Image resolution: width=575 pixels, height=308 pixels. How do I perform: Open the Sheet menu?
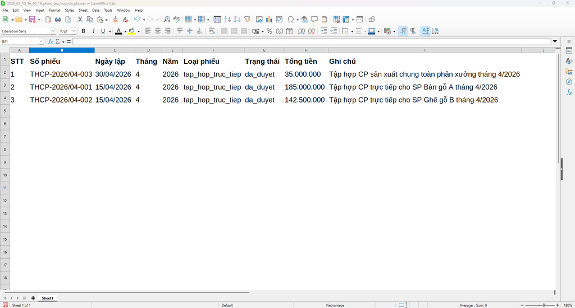[x=83, y=10]
